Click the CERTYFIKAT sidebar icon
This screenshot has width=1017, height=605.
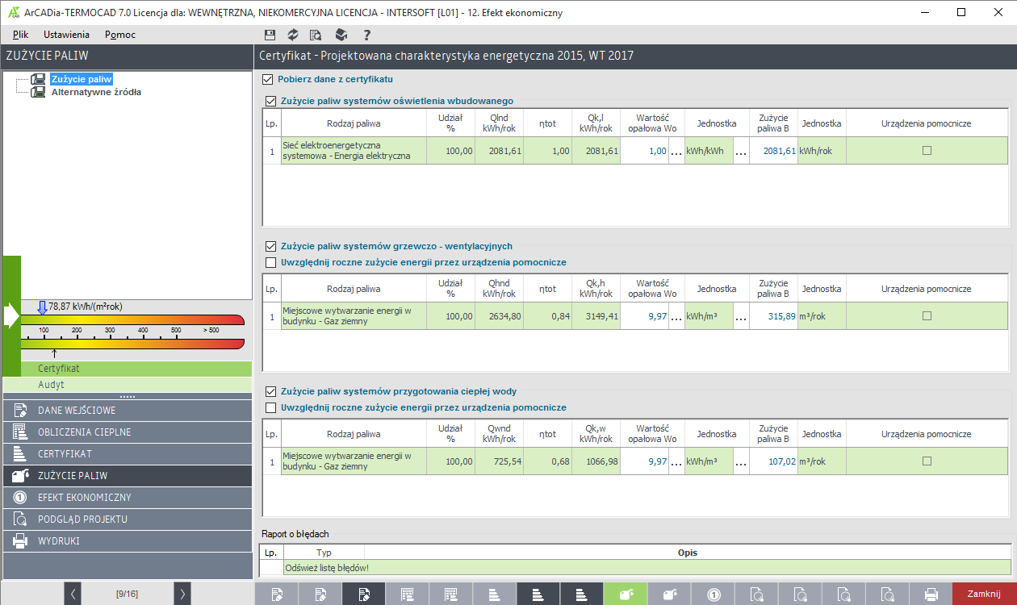pyautogui.click(x=22, y=453)
